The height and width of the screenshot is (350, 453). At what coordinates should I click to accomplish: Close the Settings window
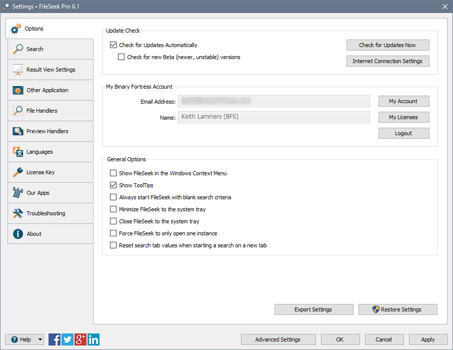pos(445,7)
